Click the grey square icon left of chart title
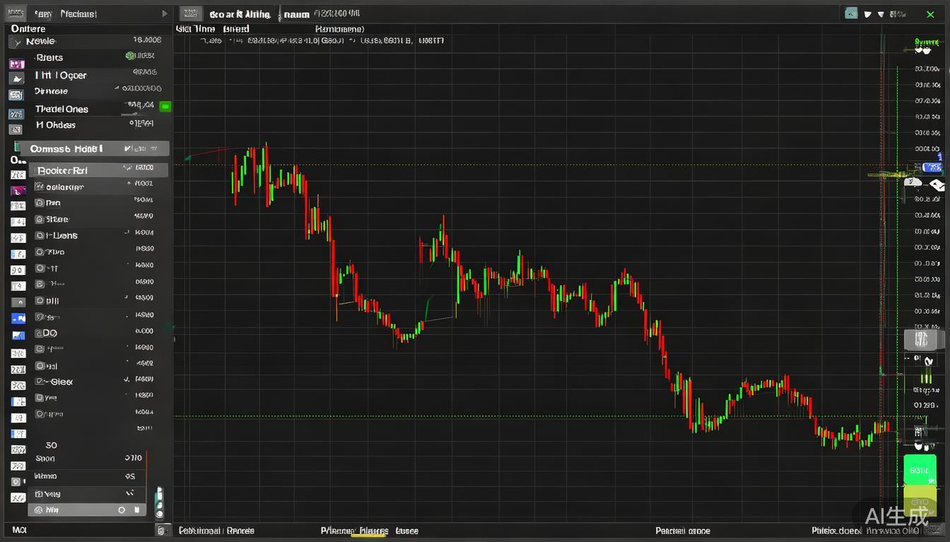The image size is (950, 542). click(189, 13)
